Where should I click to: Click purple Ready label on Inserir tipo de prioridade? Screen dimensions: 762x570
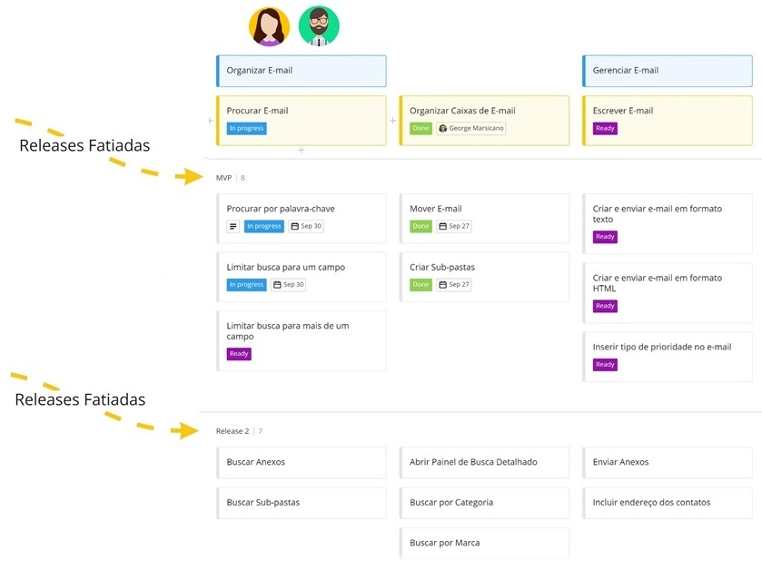coord(605,364)
